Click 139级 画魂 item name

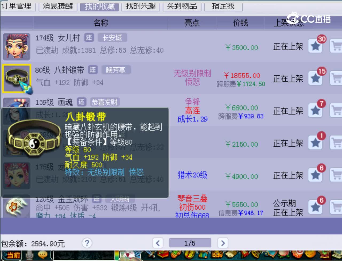click(x=54, y=102)
